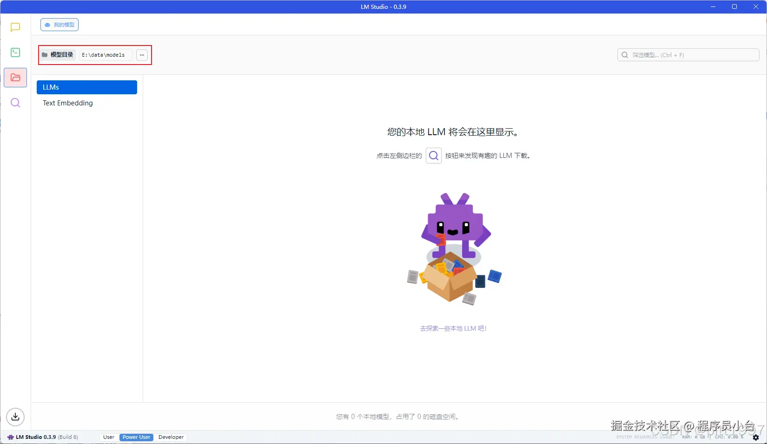Open the Chat panel from the sidebar
767x444 pixels.
[x=15, y=27]
